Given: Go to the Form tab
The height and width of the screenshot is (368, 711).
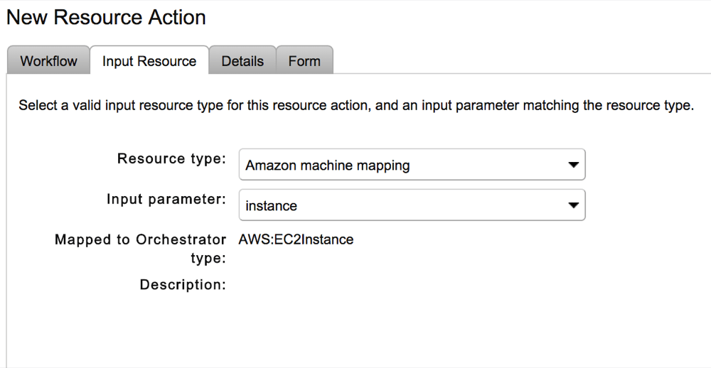Looking at the screenshot, I should 304,61.
